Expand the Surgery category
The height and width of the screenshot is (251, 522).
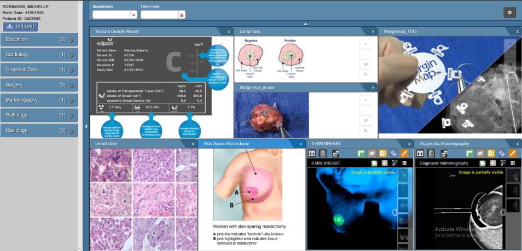[39, 85]
